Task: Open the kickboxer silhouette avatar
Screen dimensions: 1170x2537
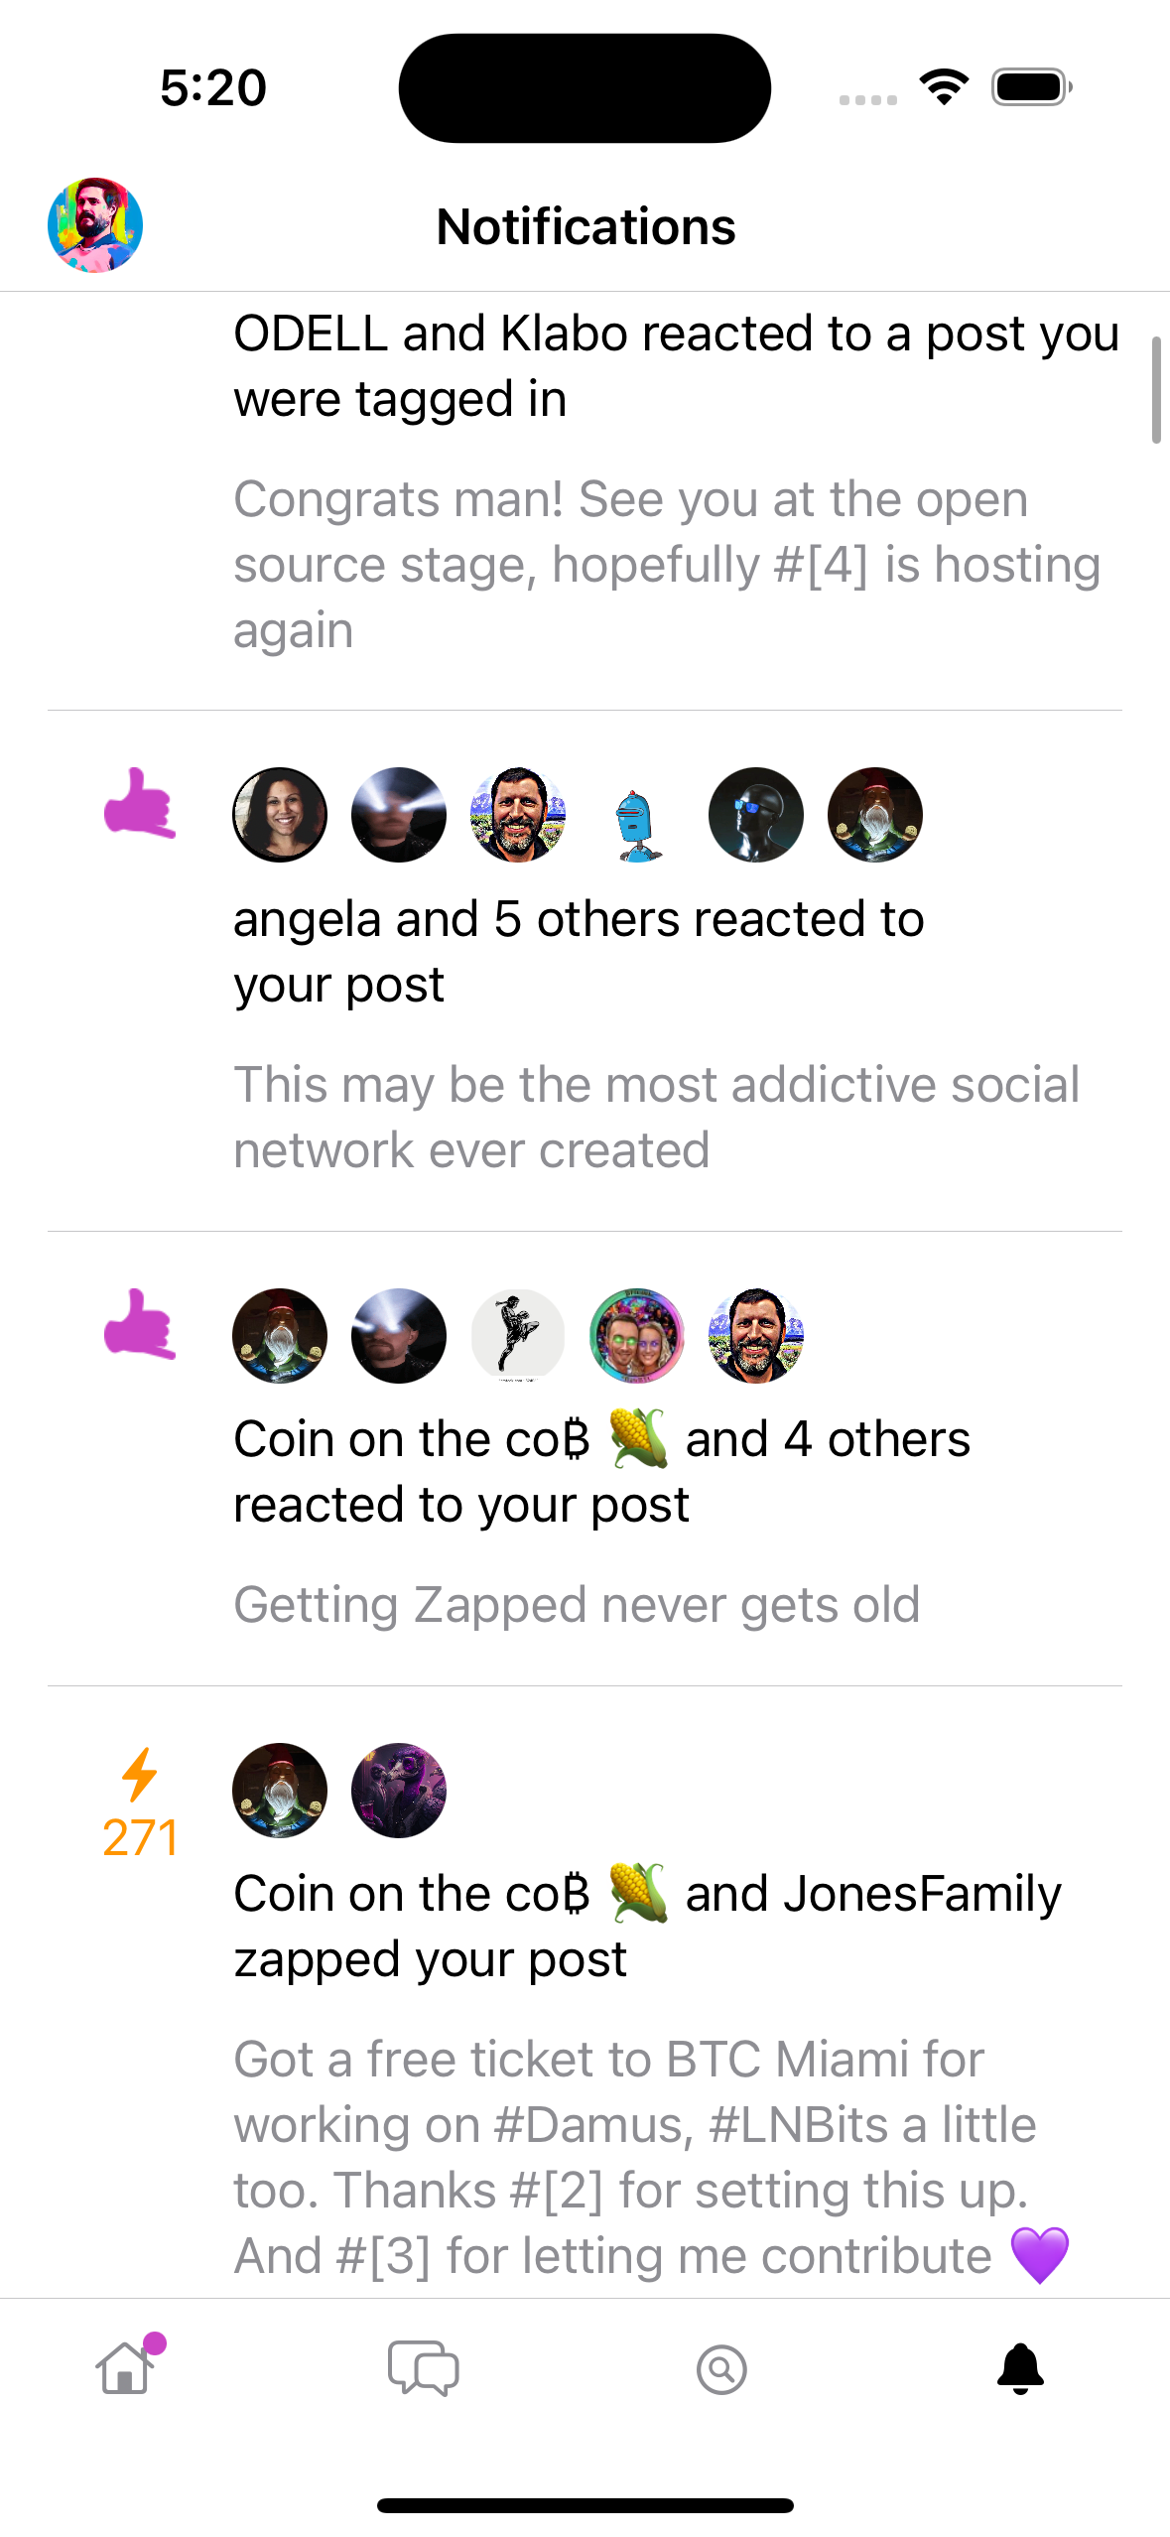Action: click(518, 1336)
